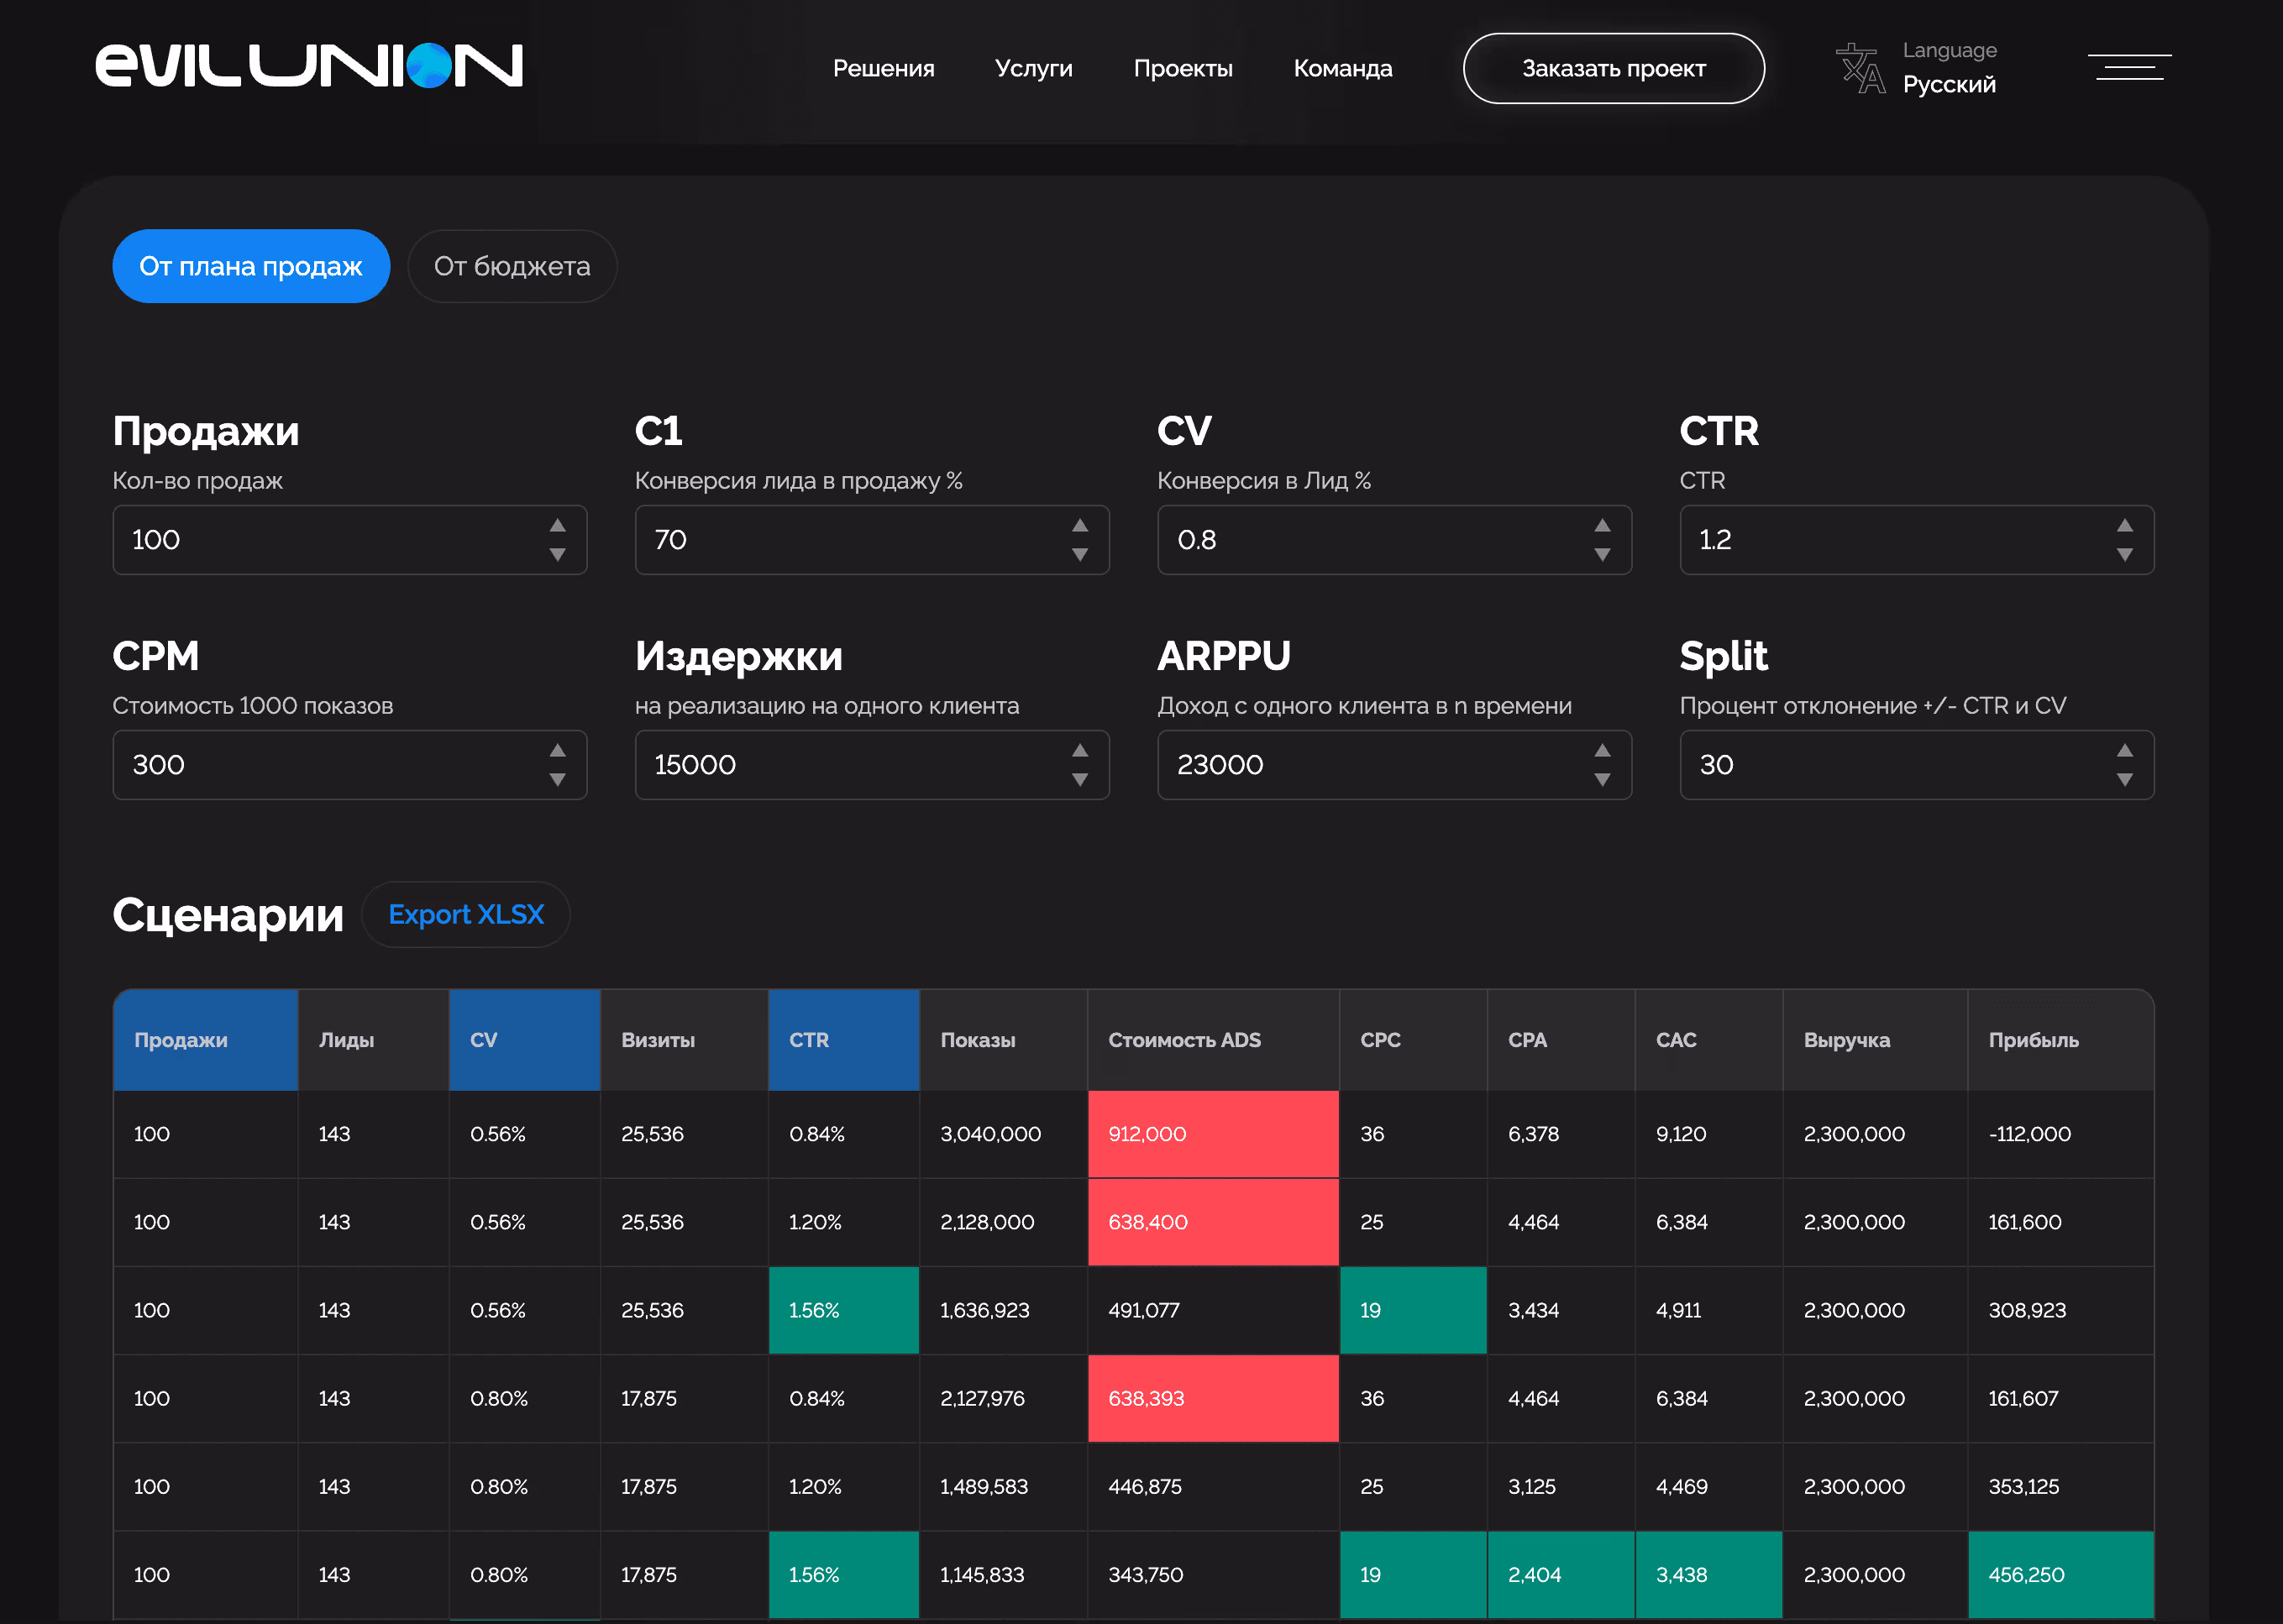This screenshot has width=2283, height=1624.
Task: Open the Решения menu item
Action: point(883,69)
